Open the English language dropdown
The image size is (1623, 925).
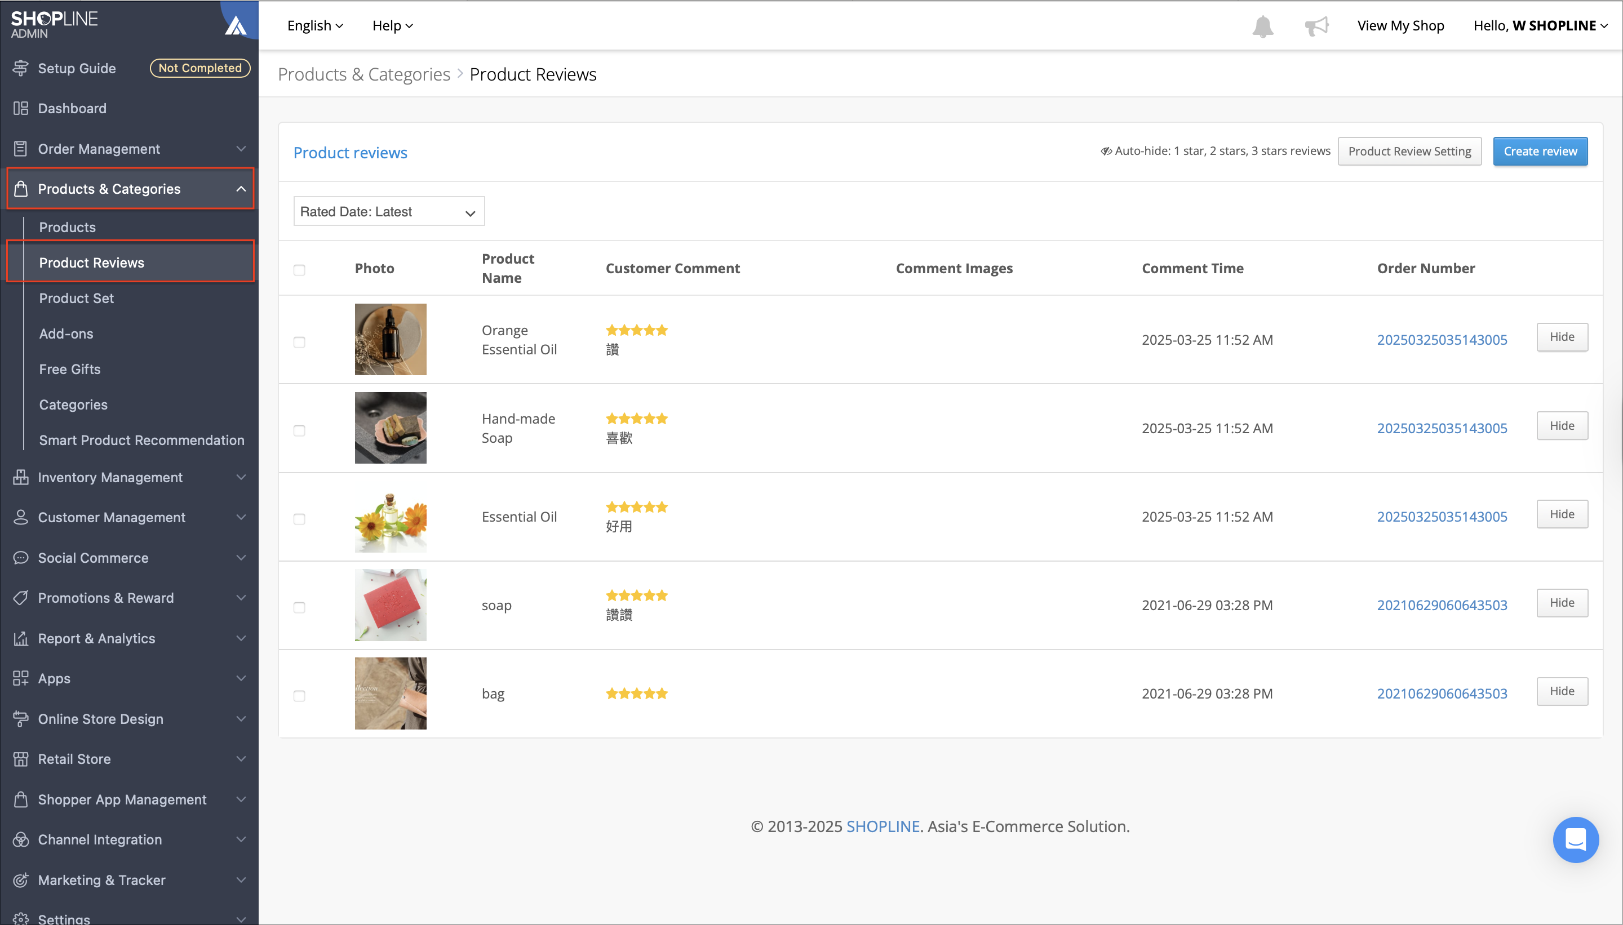point(315,26)
